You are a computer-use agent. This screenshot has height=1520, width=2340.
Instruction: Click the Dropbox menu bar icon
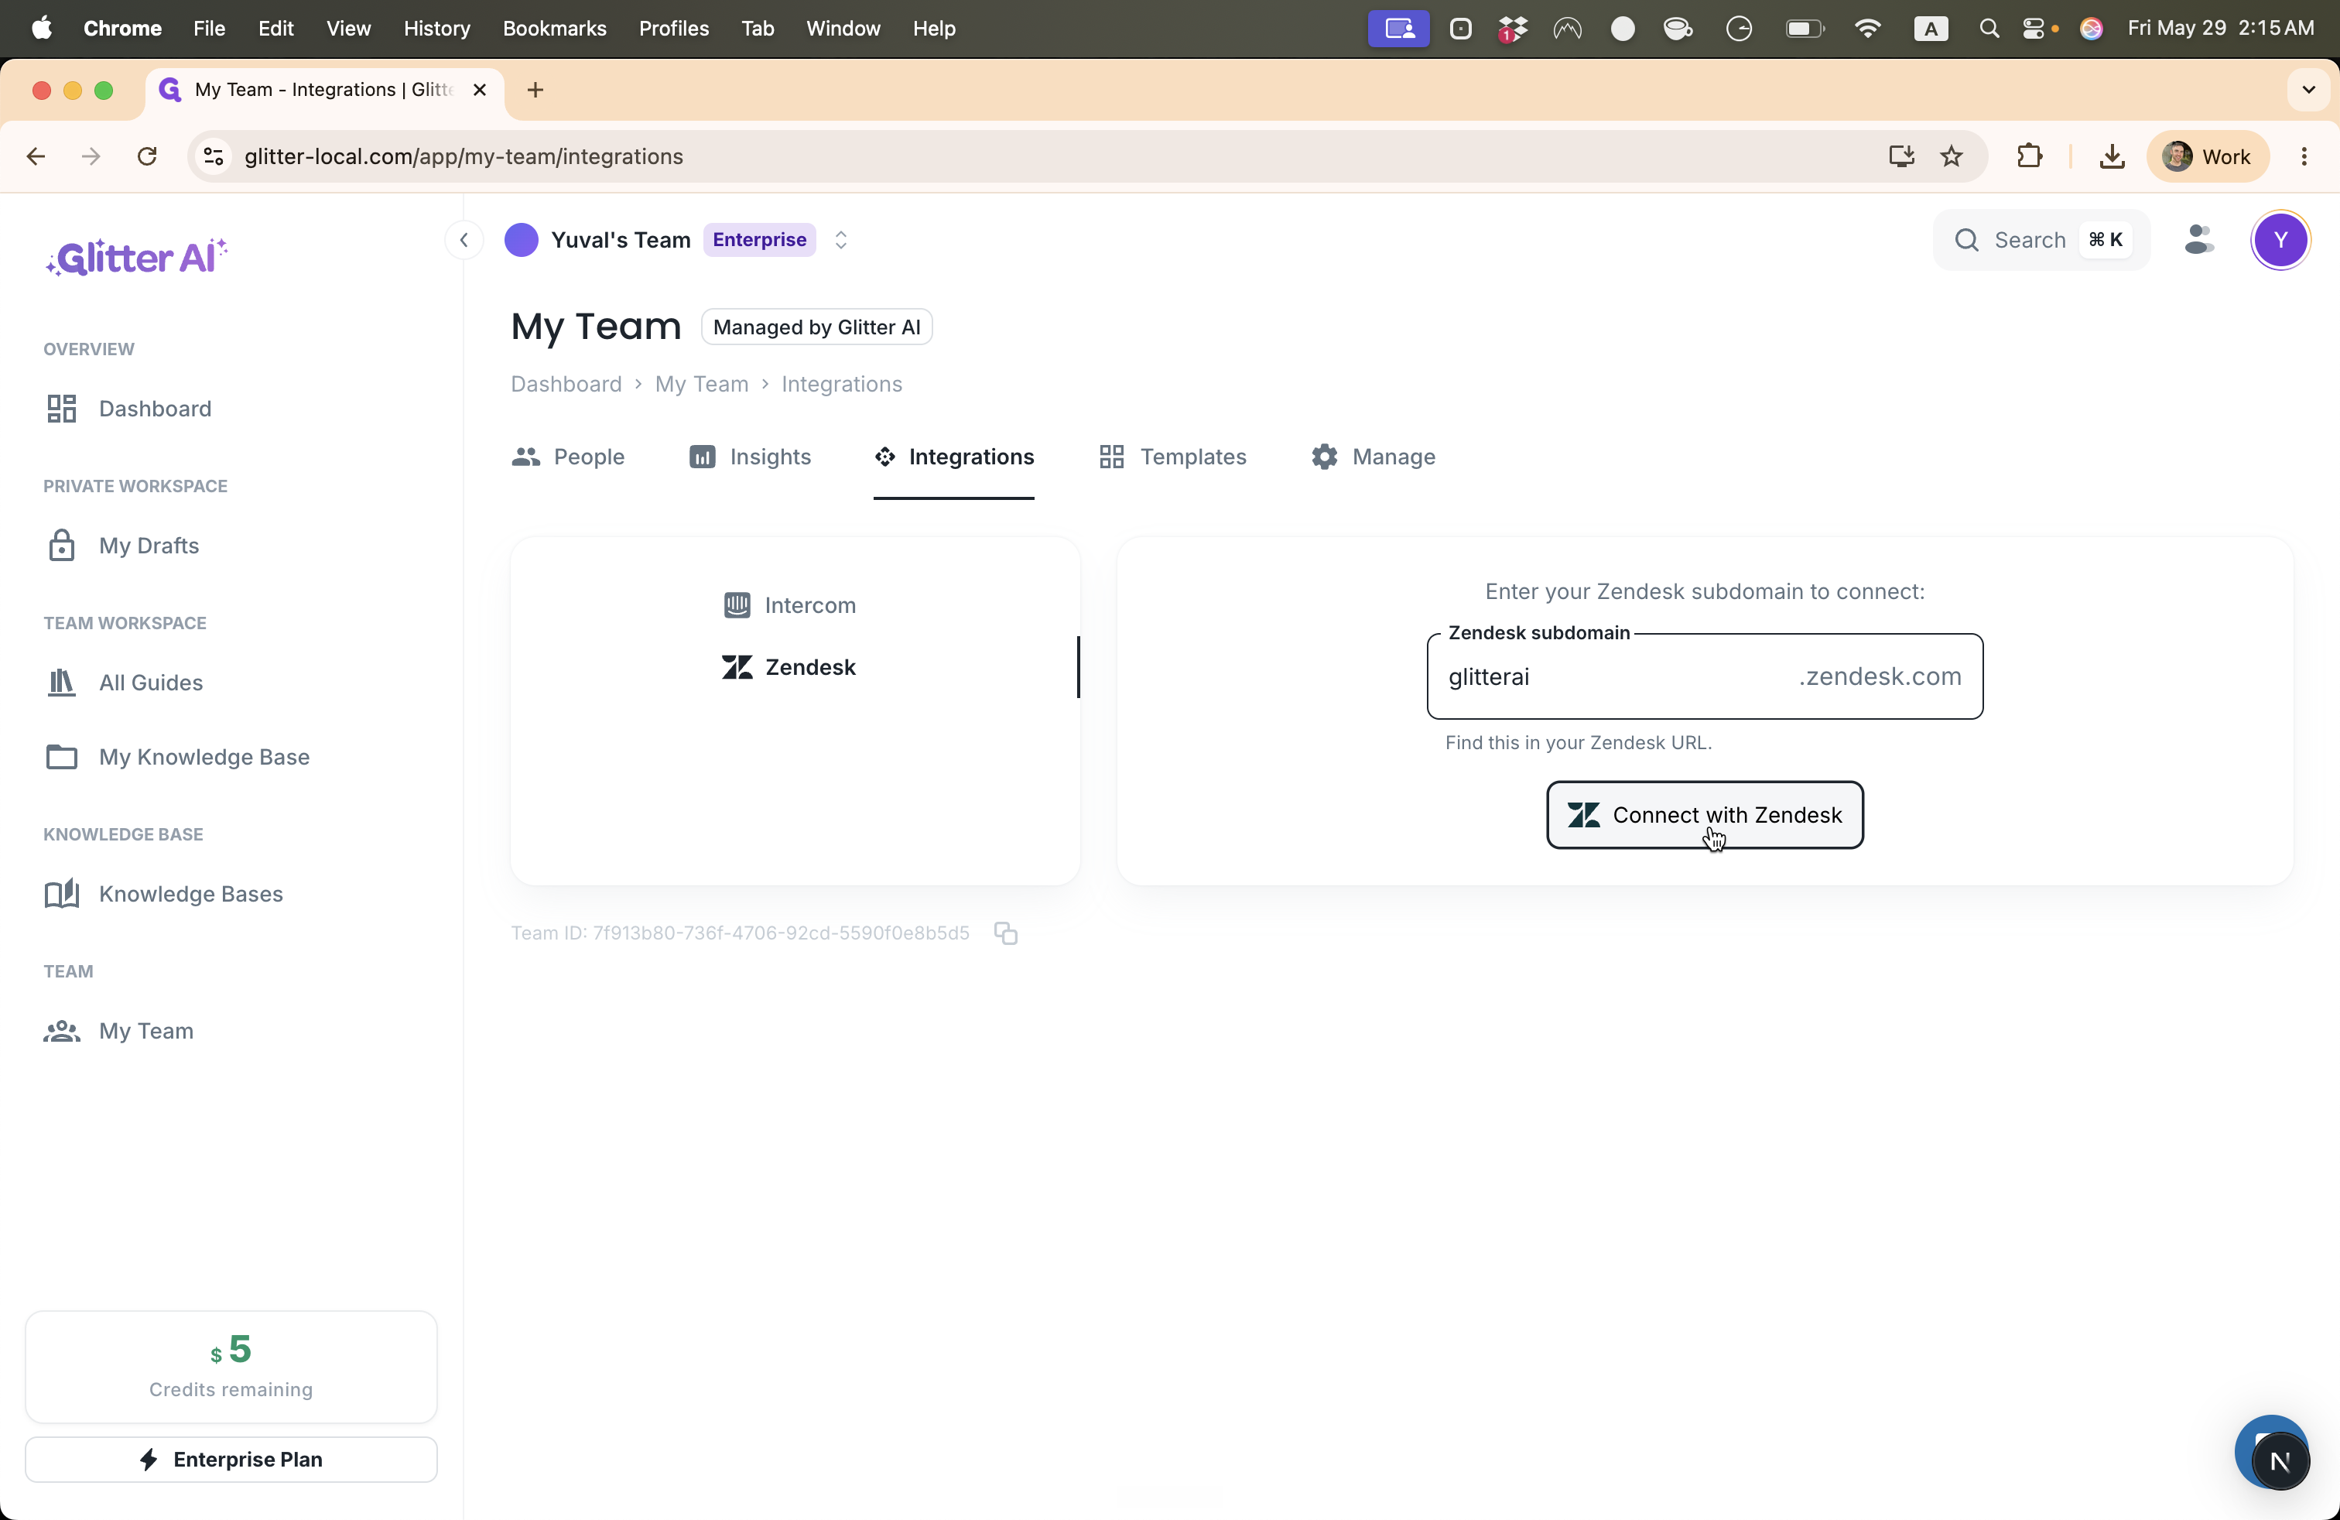[1513, 29]
